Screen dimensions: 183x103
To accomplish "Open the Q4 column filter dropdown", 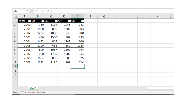I will (83, 21).
